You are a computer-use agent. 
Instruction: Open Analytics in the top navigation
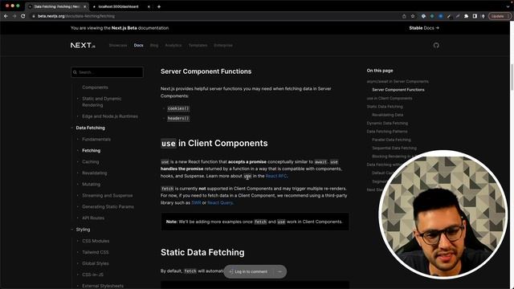[x=173, y=45]
